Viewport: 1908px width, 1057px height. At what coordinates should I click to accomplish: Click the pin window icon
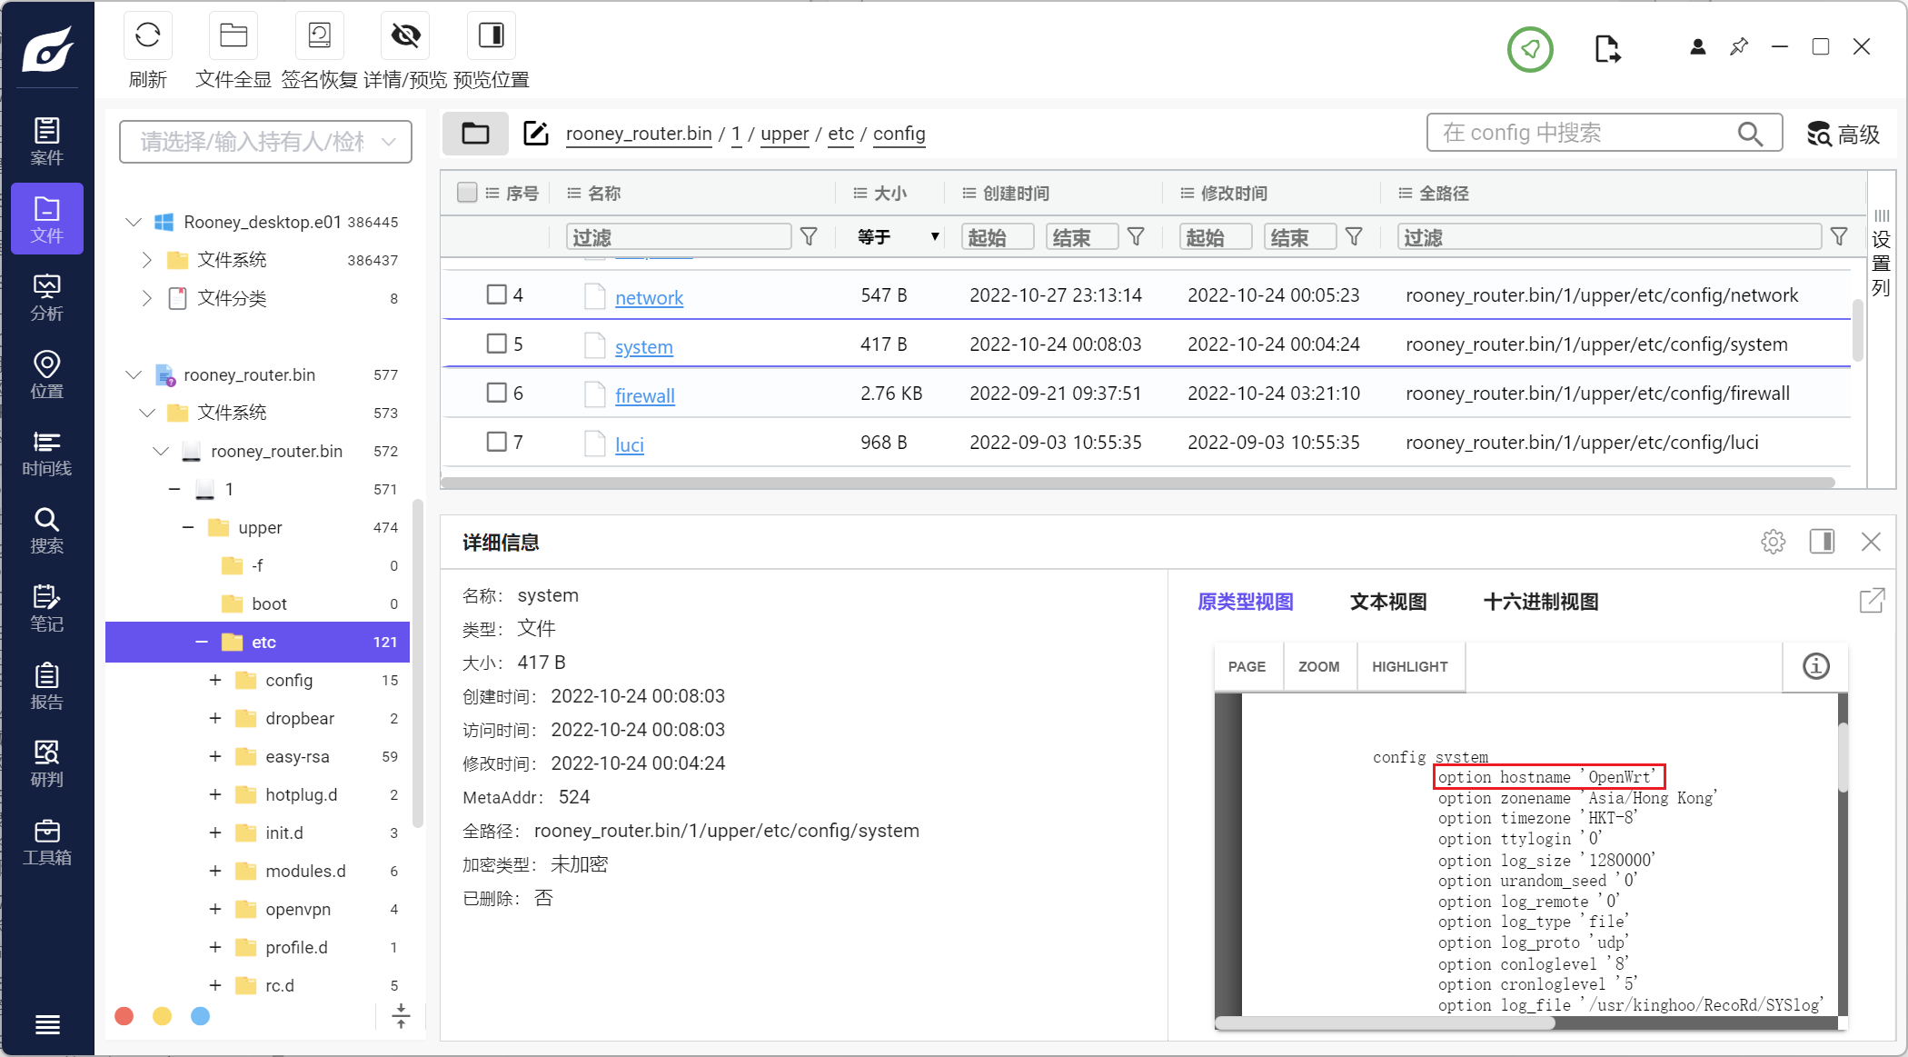click(x=1738, y=47)
